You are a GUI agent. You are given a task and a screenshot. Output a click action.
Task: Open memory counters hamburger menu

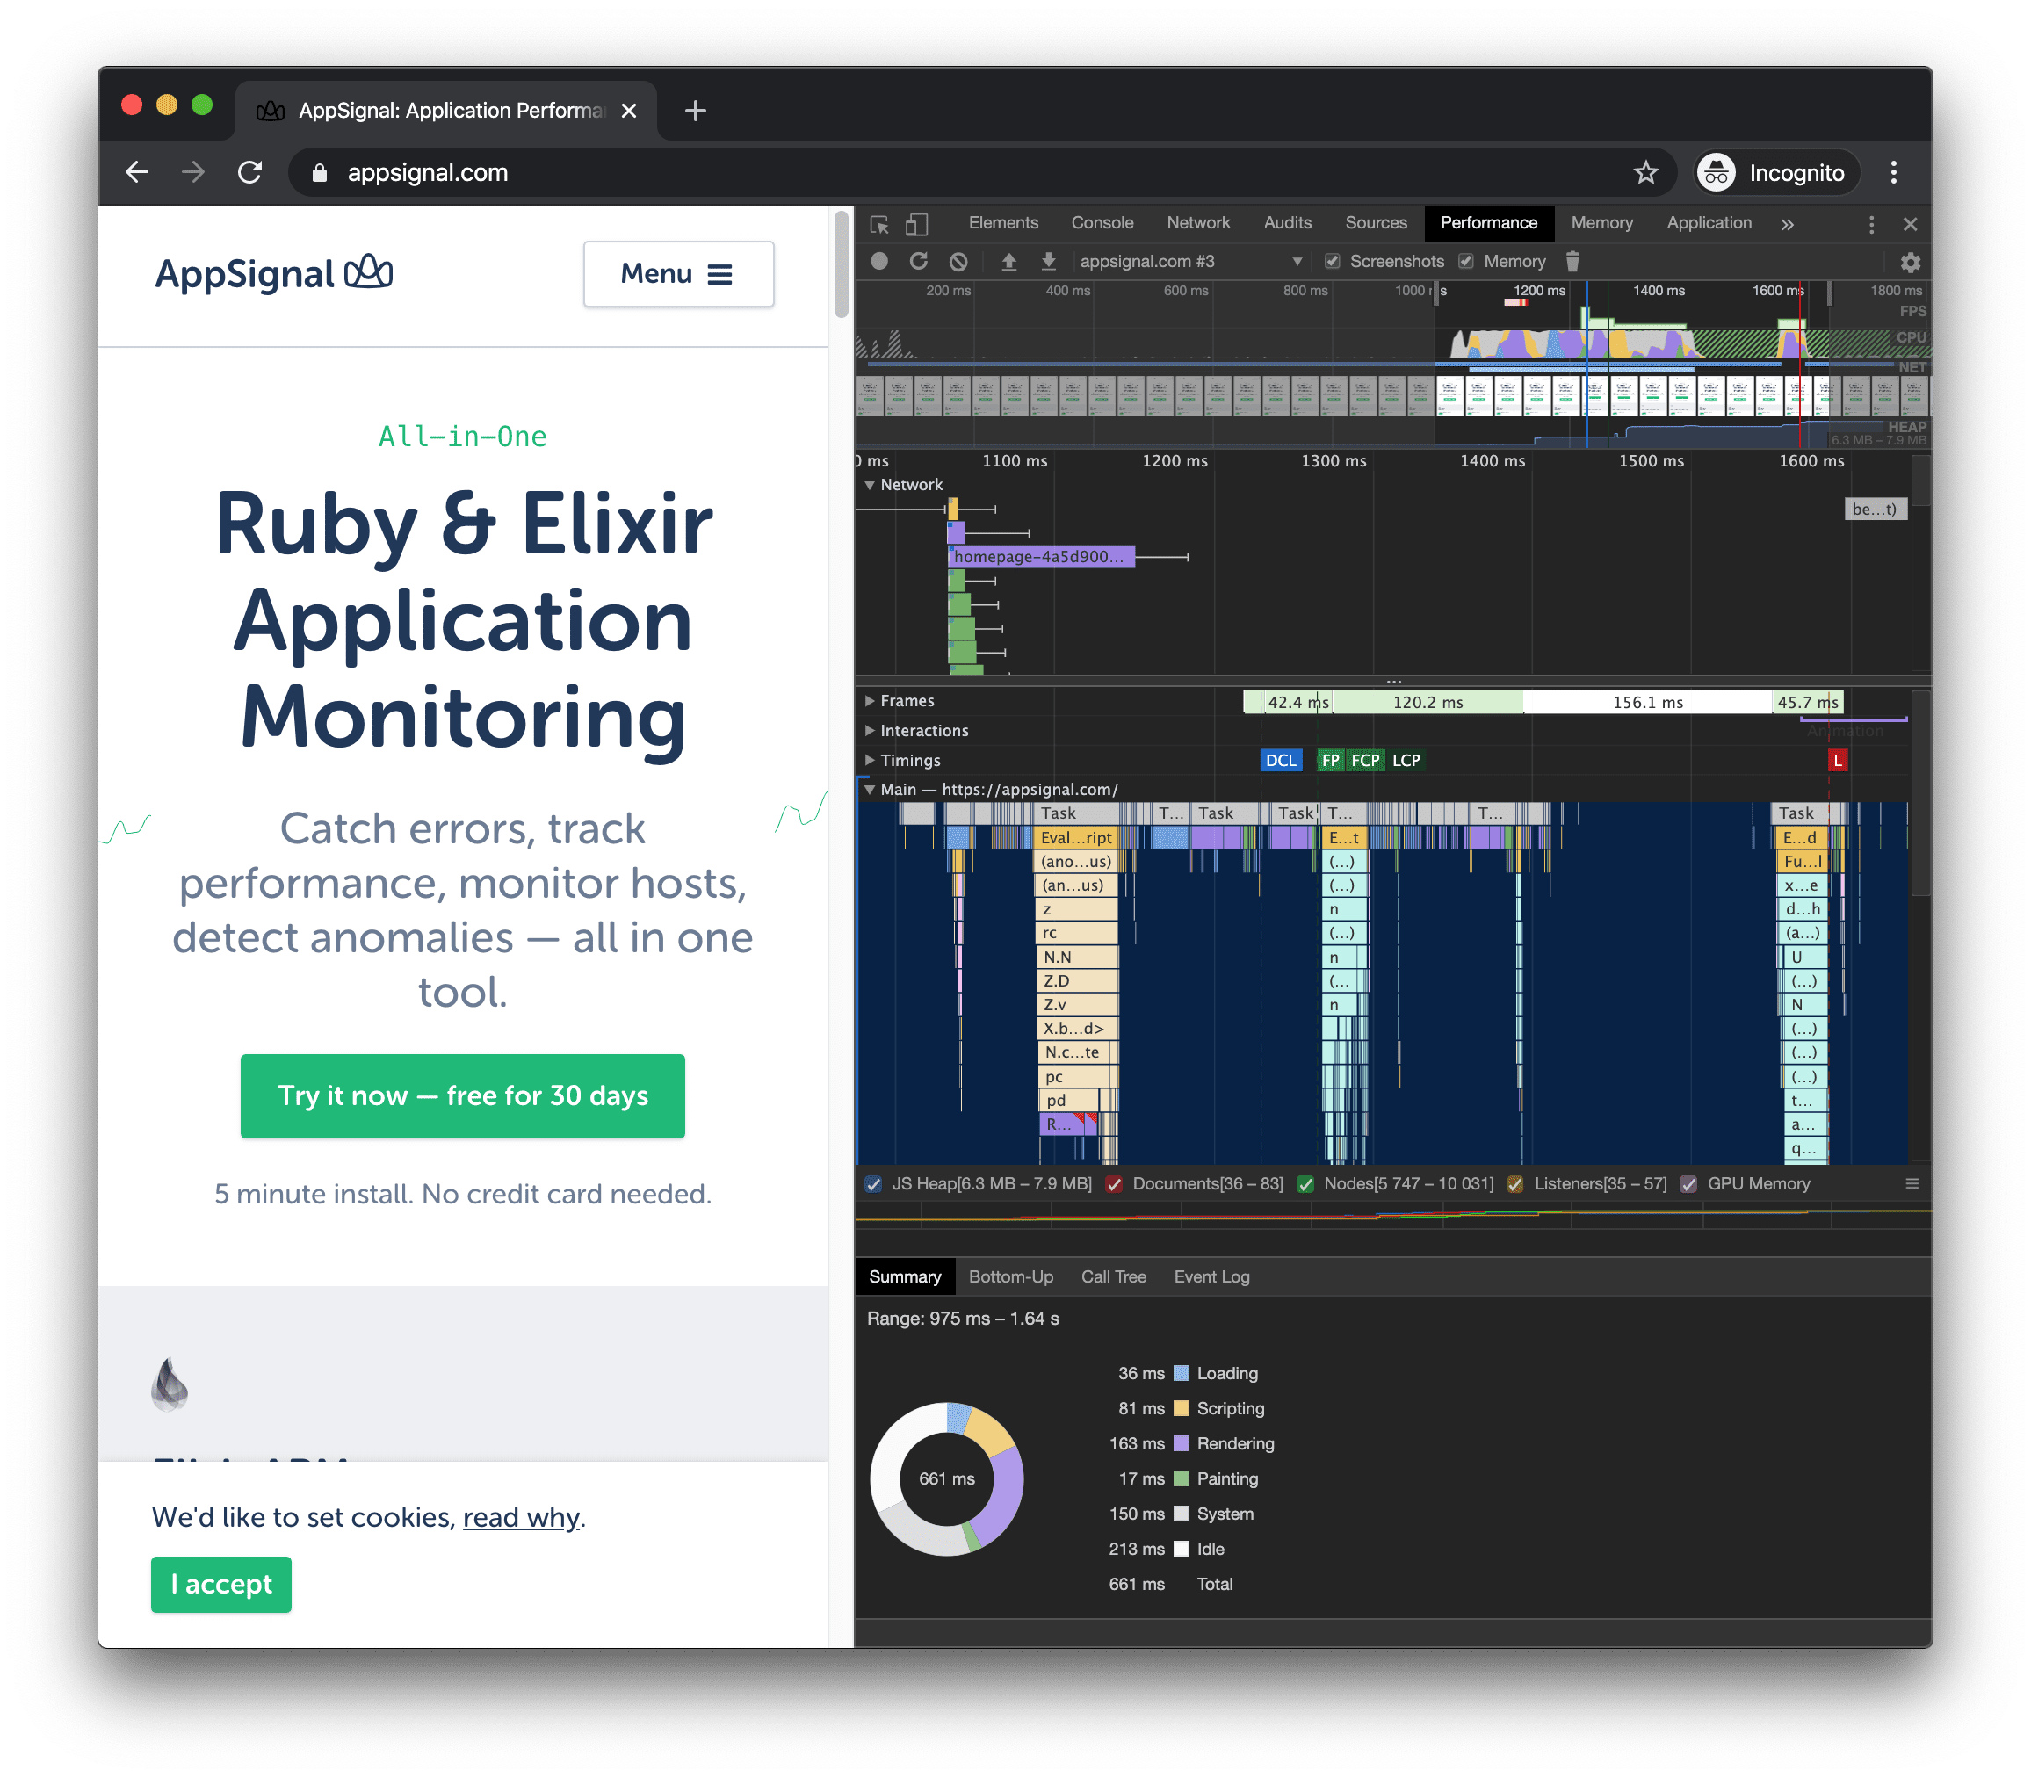click(x=1912, y=1182)
